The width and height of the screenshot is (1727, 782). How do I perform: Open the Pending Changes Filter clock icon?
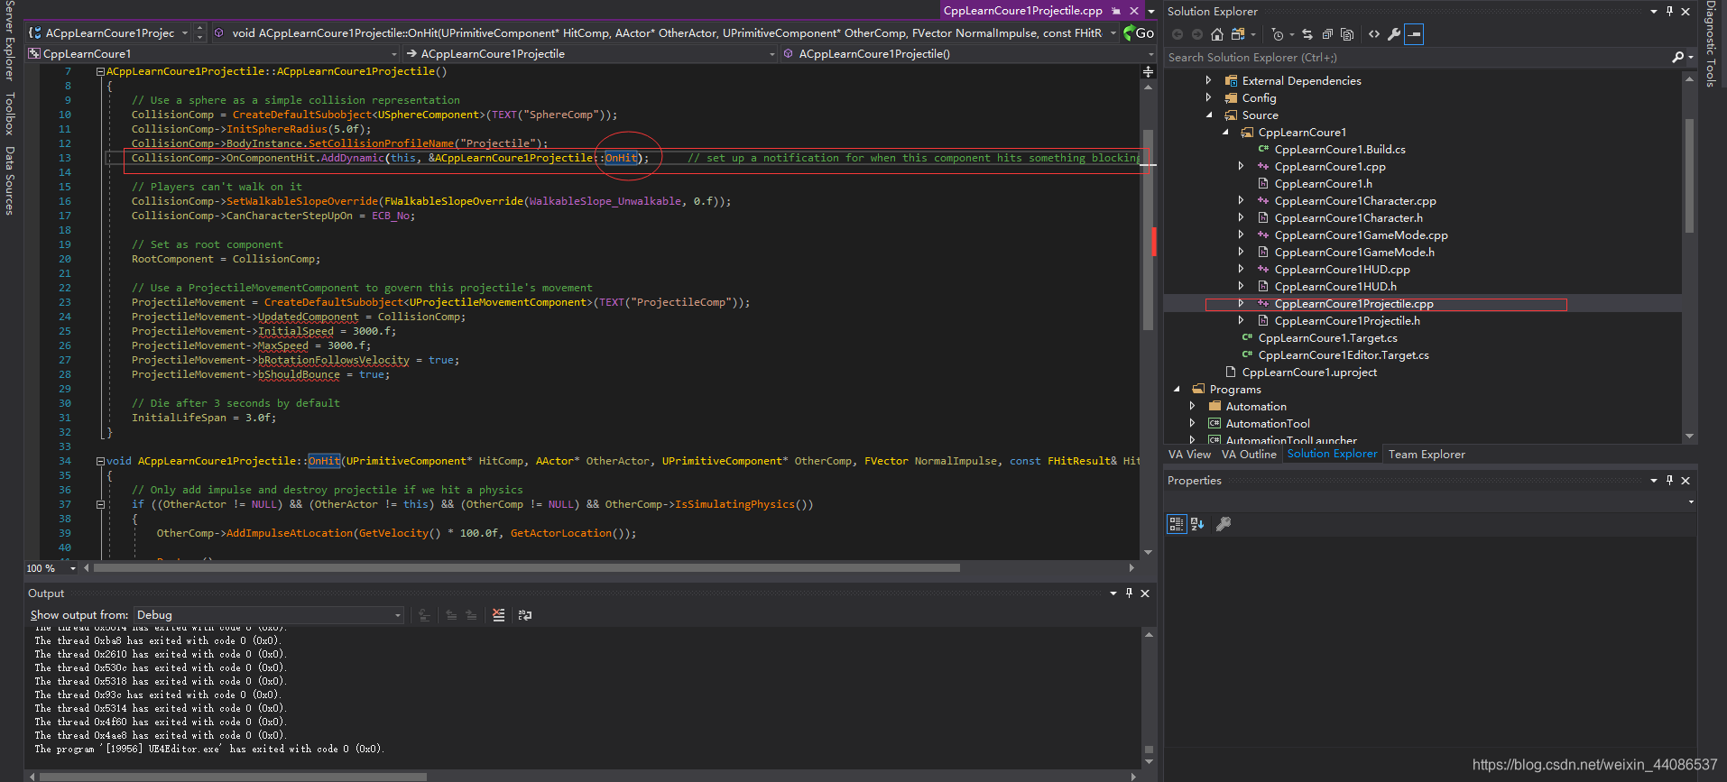click(x=1277, y=34)
